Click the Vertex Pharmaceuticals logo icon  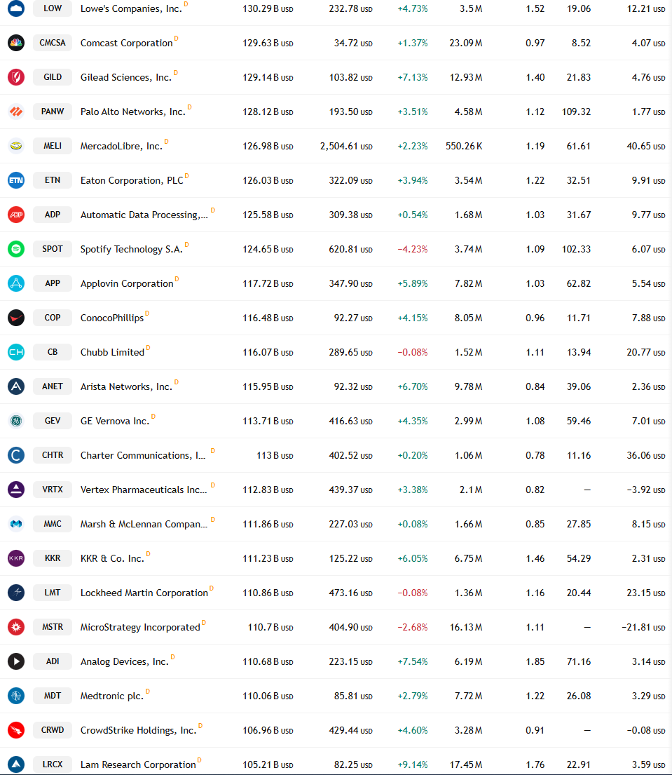click(16, 490)
